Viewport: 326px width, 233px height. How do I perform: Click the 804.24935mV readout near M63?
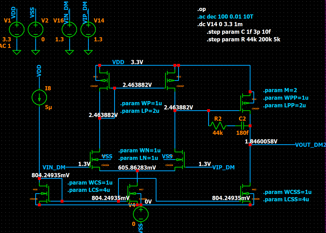[231, 198]
